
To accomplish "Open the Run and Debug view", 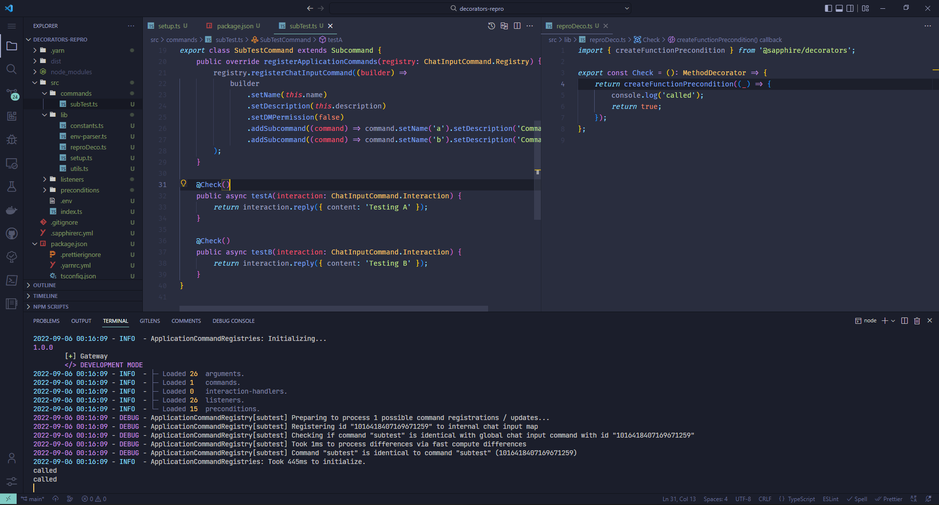I will pos(12,140).
